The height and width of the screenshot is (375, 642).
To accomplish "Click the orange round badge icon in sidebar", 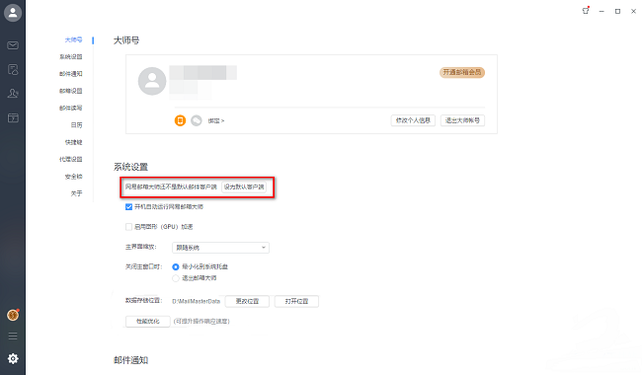I will pos(13,315).
